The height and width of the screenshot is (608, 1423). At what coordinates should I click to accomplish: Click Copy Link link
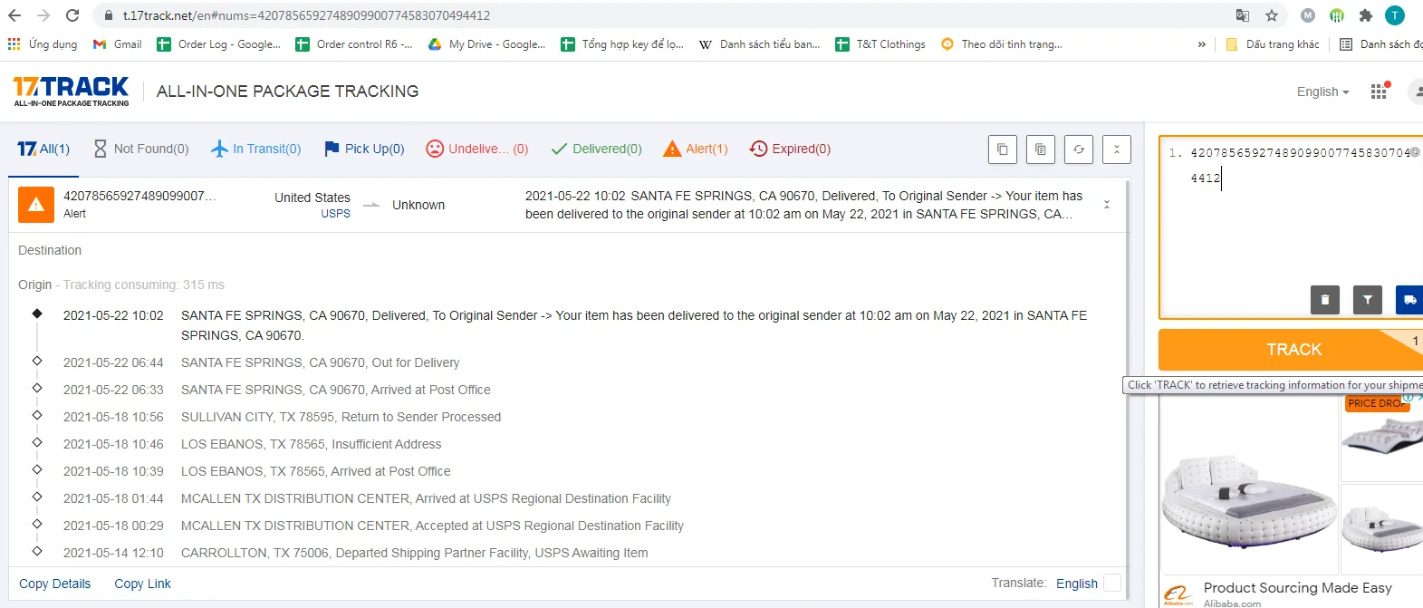[x=142, y=584]
